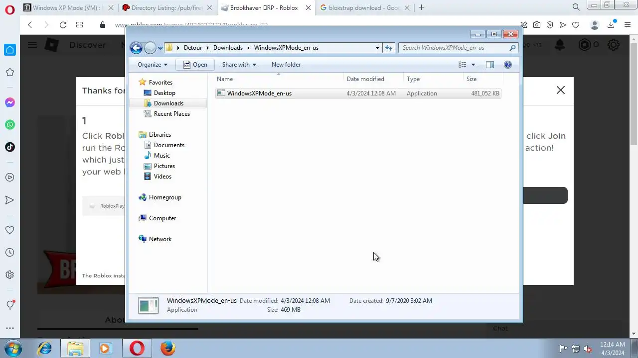Click the Explorer refresh button

[389, 48]
